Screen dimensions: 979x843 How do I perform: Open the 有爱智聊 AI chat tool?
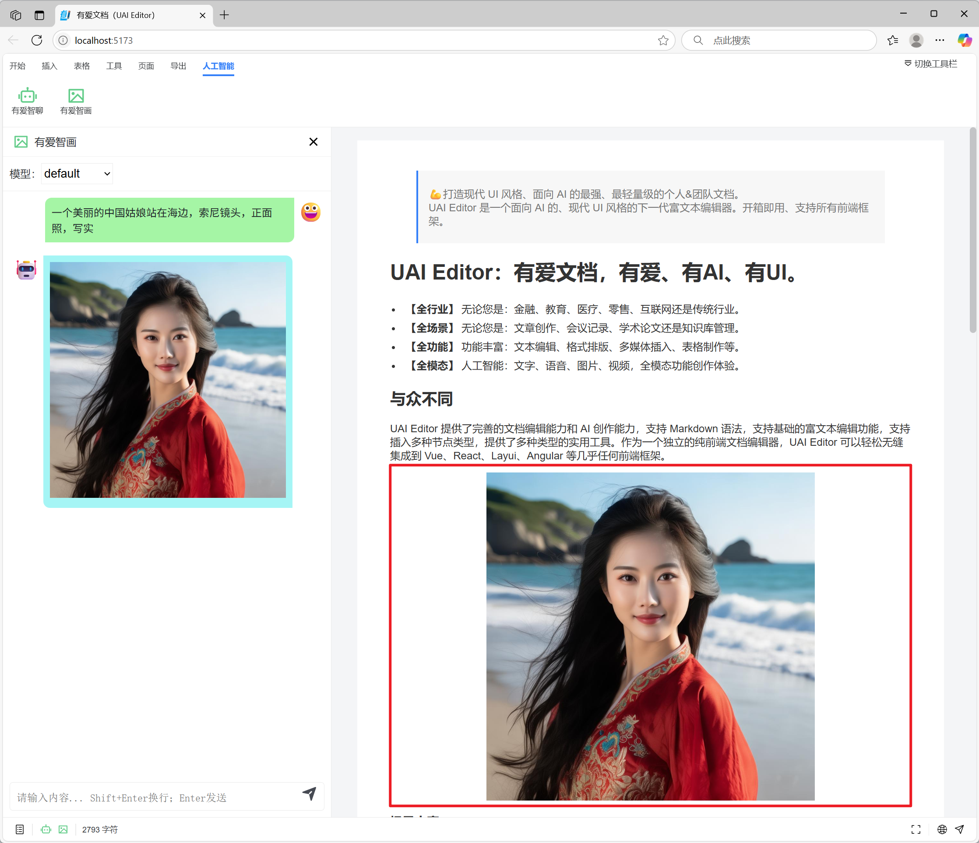(x=28, y=101)
